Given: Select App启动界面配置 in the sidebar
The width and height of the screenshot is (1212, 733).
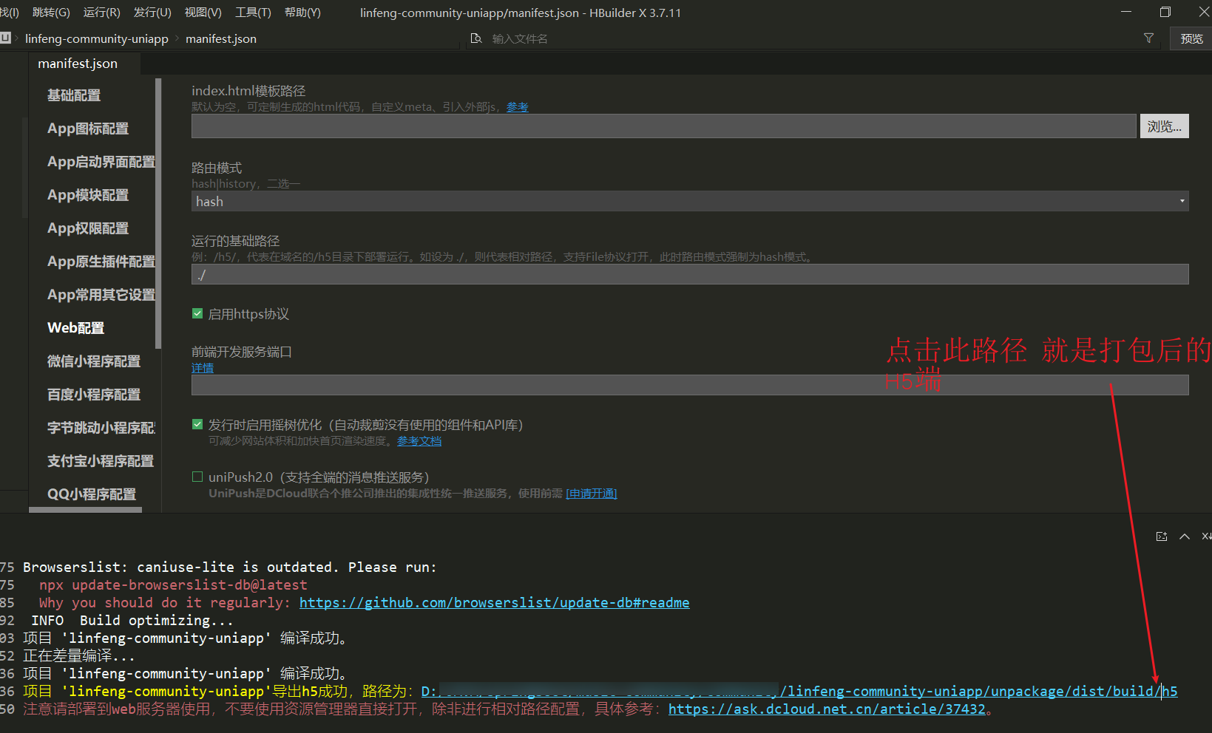Looking at the screenshot, I should (x=101, y=162).
